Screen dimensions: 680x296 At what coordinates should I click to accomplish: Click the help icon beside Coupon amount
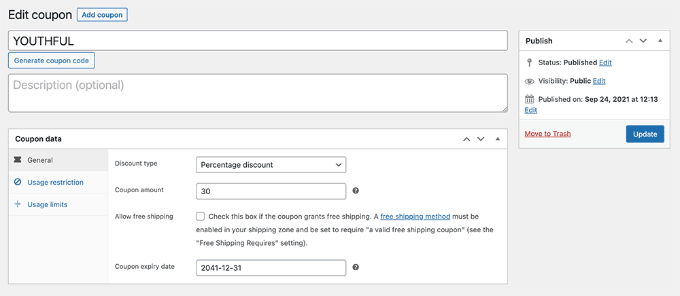pos(356,190)
